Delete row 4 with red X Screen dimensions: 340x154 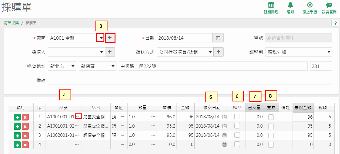[25, 144]
